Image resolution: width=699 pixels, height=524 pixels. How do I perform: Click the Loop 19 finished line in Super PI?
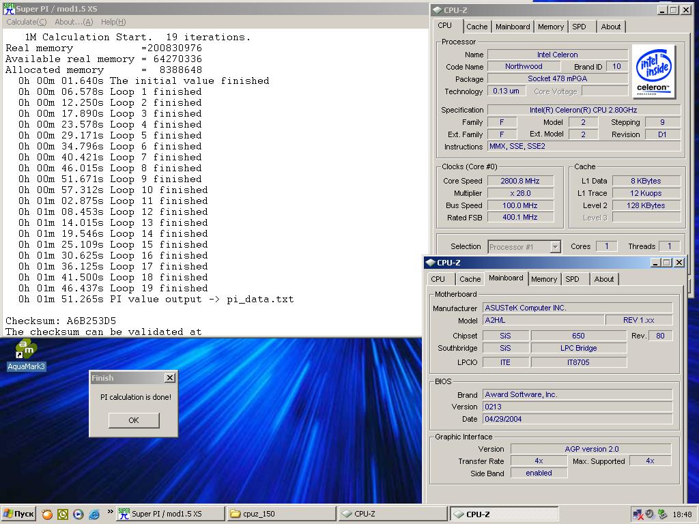click(113, 289)
